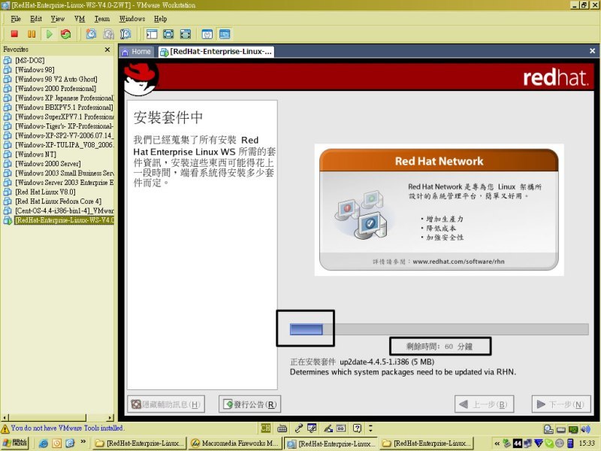Click the green Power On play icon
The width and height of the screenshot is (601, 451).
click(49, 34)
